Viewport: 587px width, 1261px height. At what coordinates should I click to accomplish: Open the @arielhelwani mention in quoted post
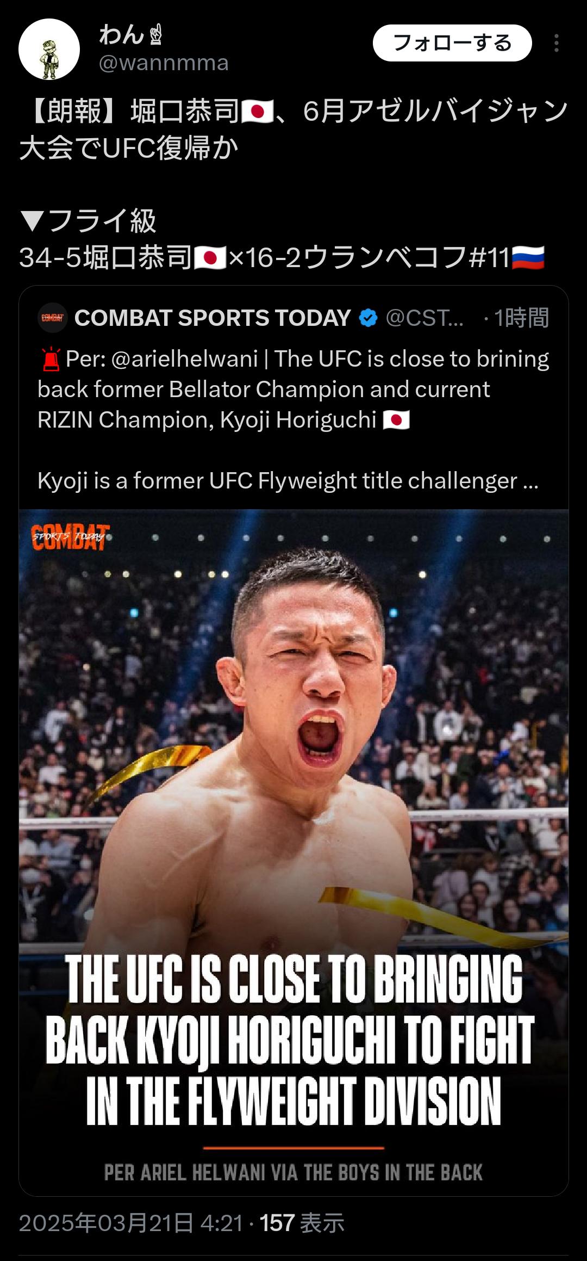pyautogui.click(x=184, y=359)
